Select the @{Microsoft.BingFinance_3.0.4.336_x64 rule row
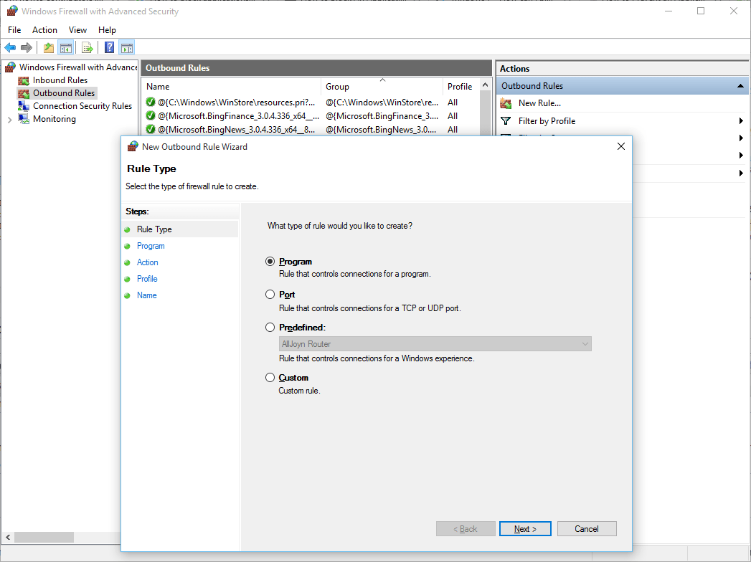 [311, 116]
